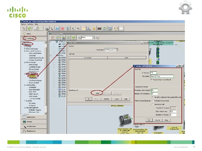Open the Hostname dropdown in Call Park
This screenshot has height=151, width=202.
[x=117, y=50]
